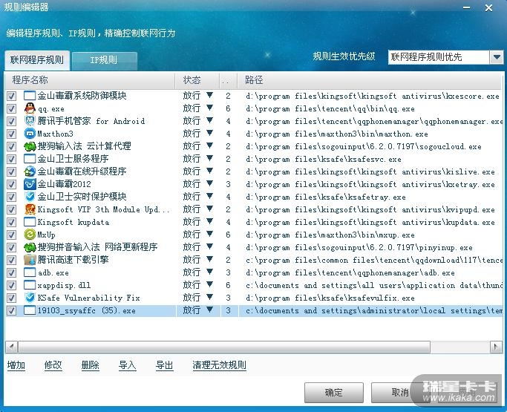Click the 腾讯高速下载引擎 icon

30,260
